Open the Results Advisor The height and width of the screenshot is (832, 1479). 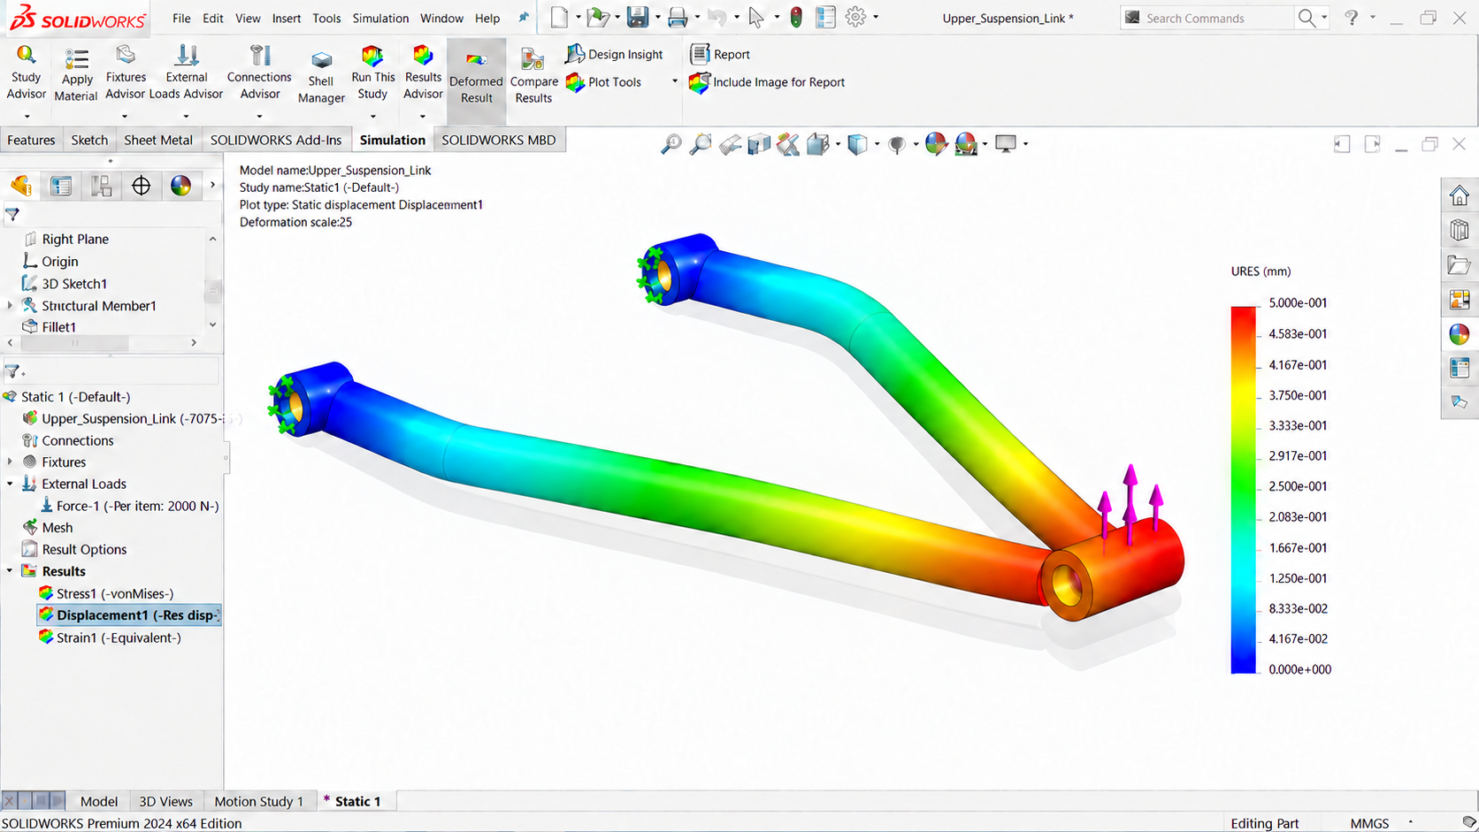pos(423,73)
